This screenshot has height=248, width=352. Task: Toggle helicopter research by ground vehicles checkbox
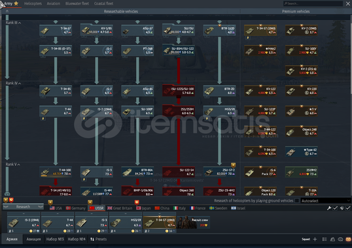[297, 200]
